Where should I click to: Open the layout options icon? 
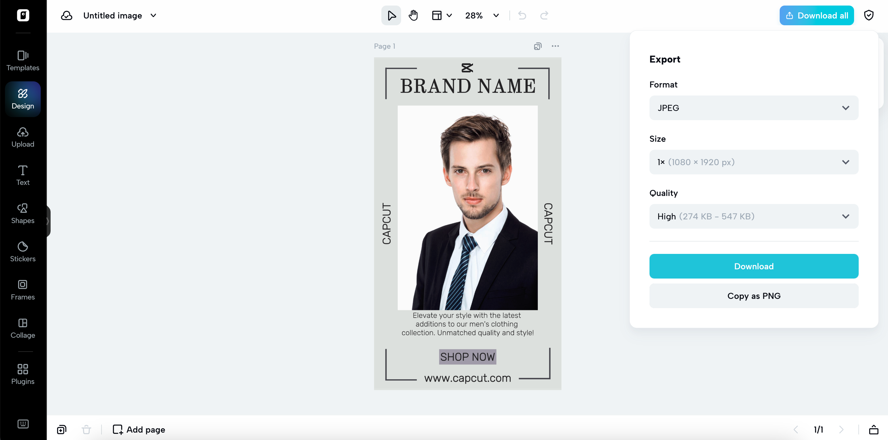pos(437,15)
